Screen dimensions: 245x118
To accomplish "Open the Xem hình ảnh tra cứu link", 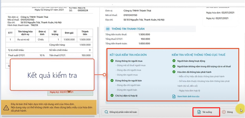I will (x=188, y=96).
